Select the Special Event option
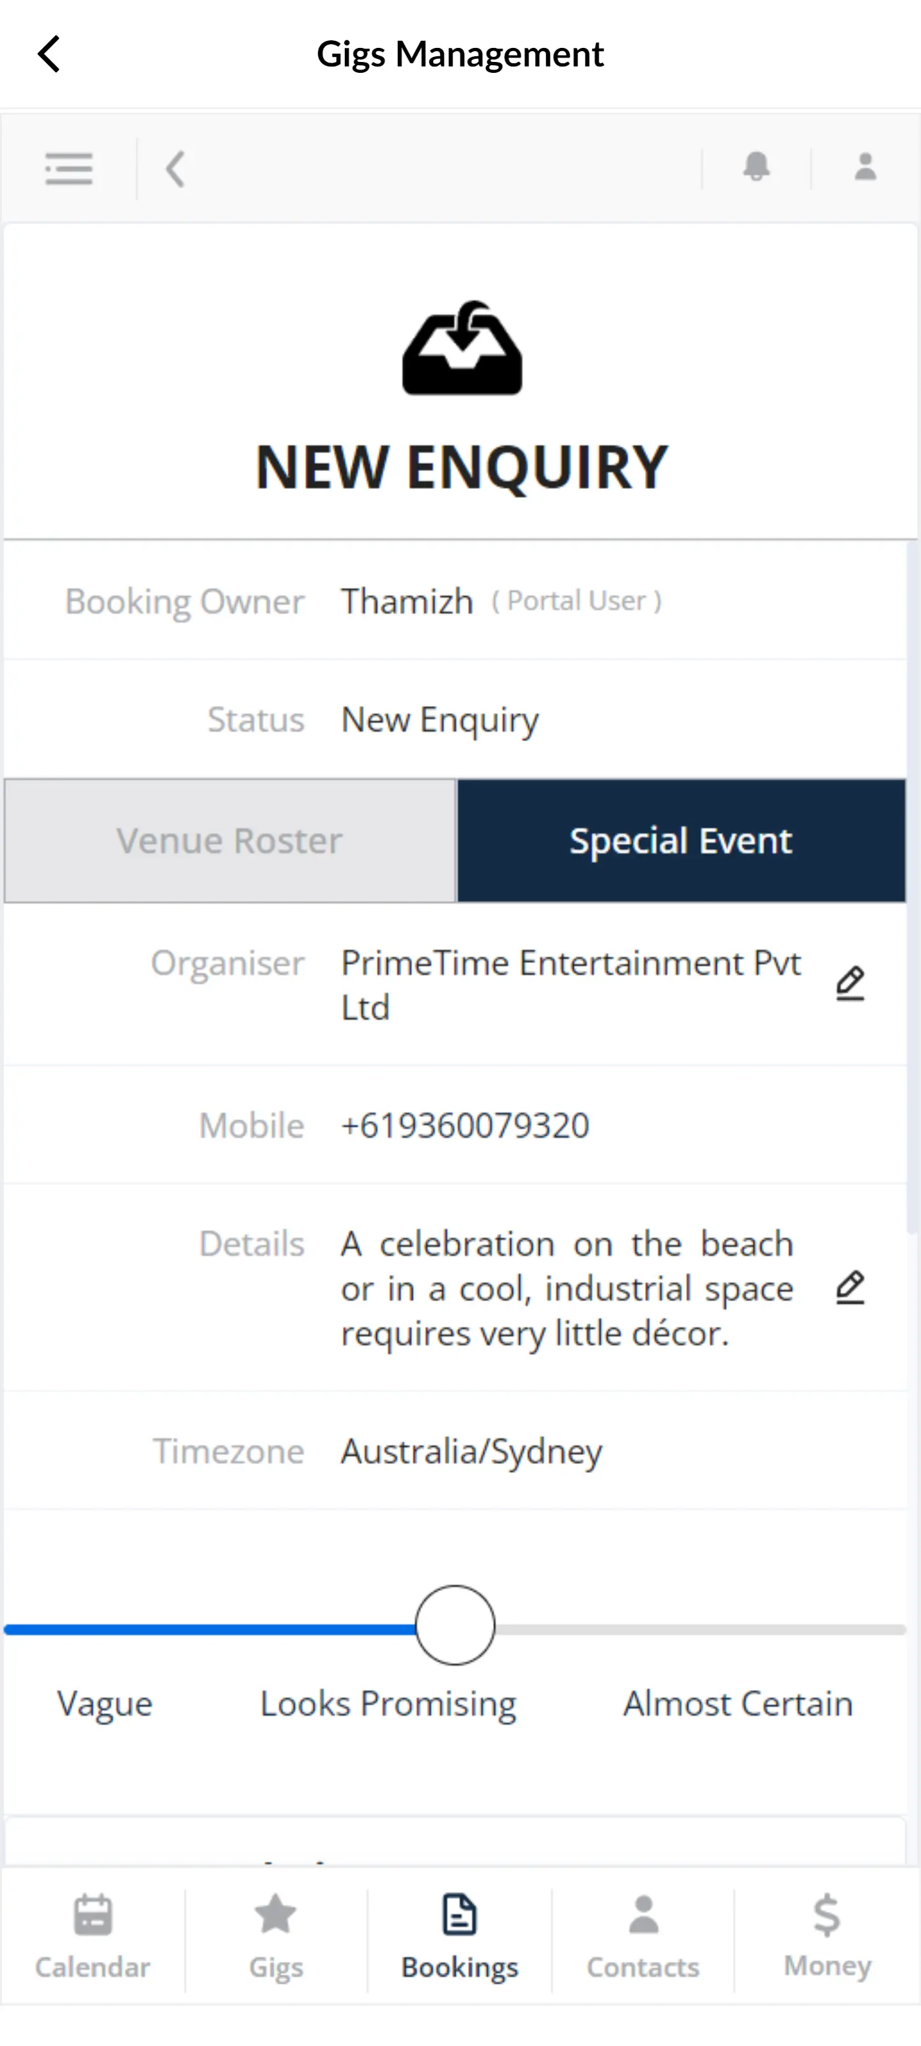 680,840
